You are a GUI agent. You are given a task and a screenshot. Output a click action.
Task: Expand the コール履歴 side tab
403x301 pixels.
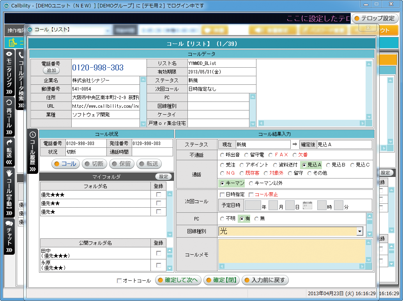point(33,152)
